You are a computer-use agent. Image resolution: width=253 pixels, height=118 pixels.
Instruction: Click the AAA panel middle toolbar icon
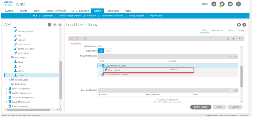(55, 25)
